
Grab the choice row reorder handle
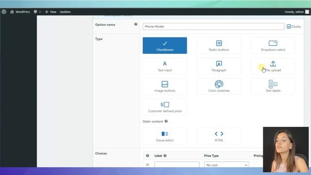point(148,165)
